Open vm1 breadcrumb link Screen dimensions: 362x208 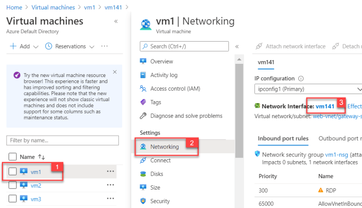(x=90, y=8)
